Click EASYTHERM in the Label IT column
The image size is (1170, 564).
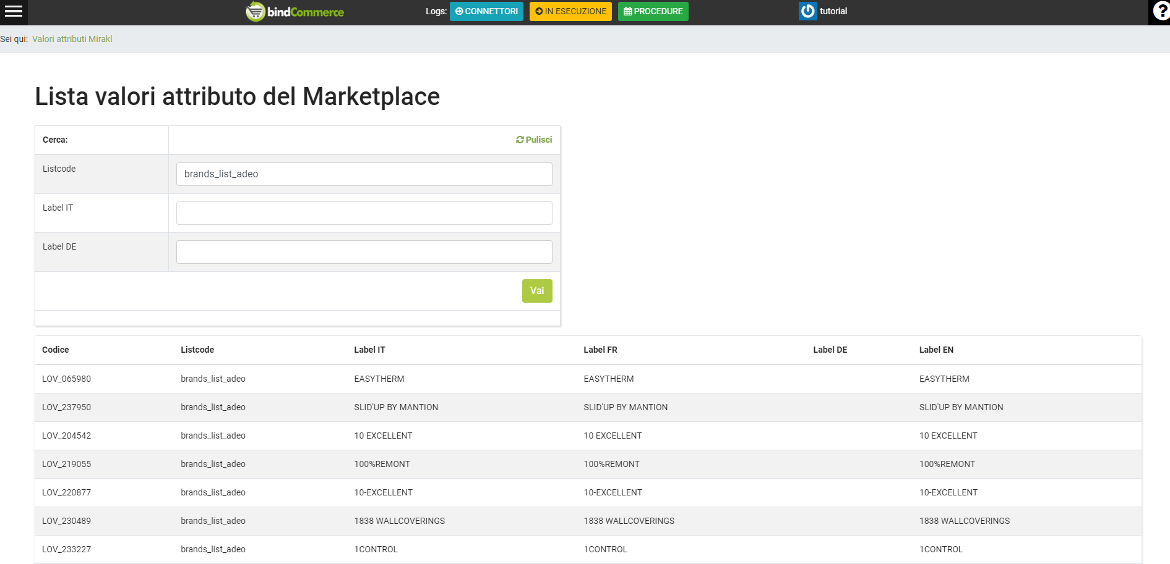379,379
